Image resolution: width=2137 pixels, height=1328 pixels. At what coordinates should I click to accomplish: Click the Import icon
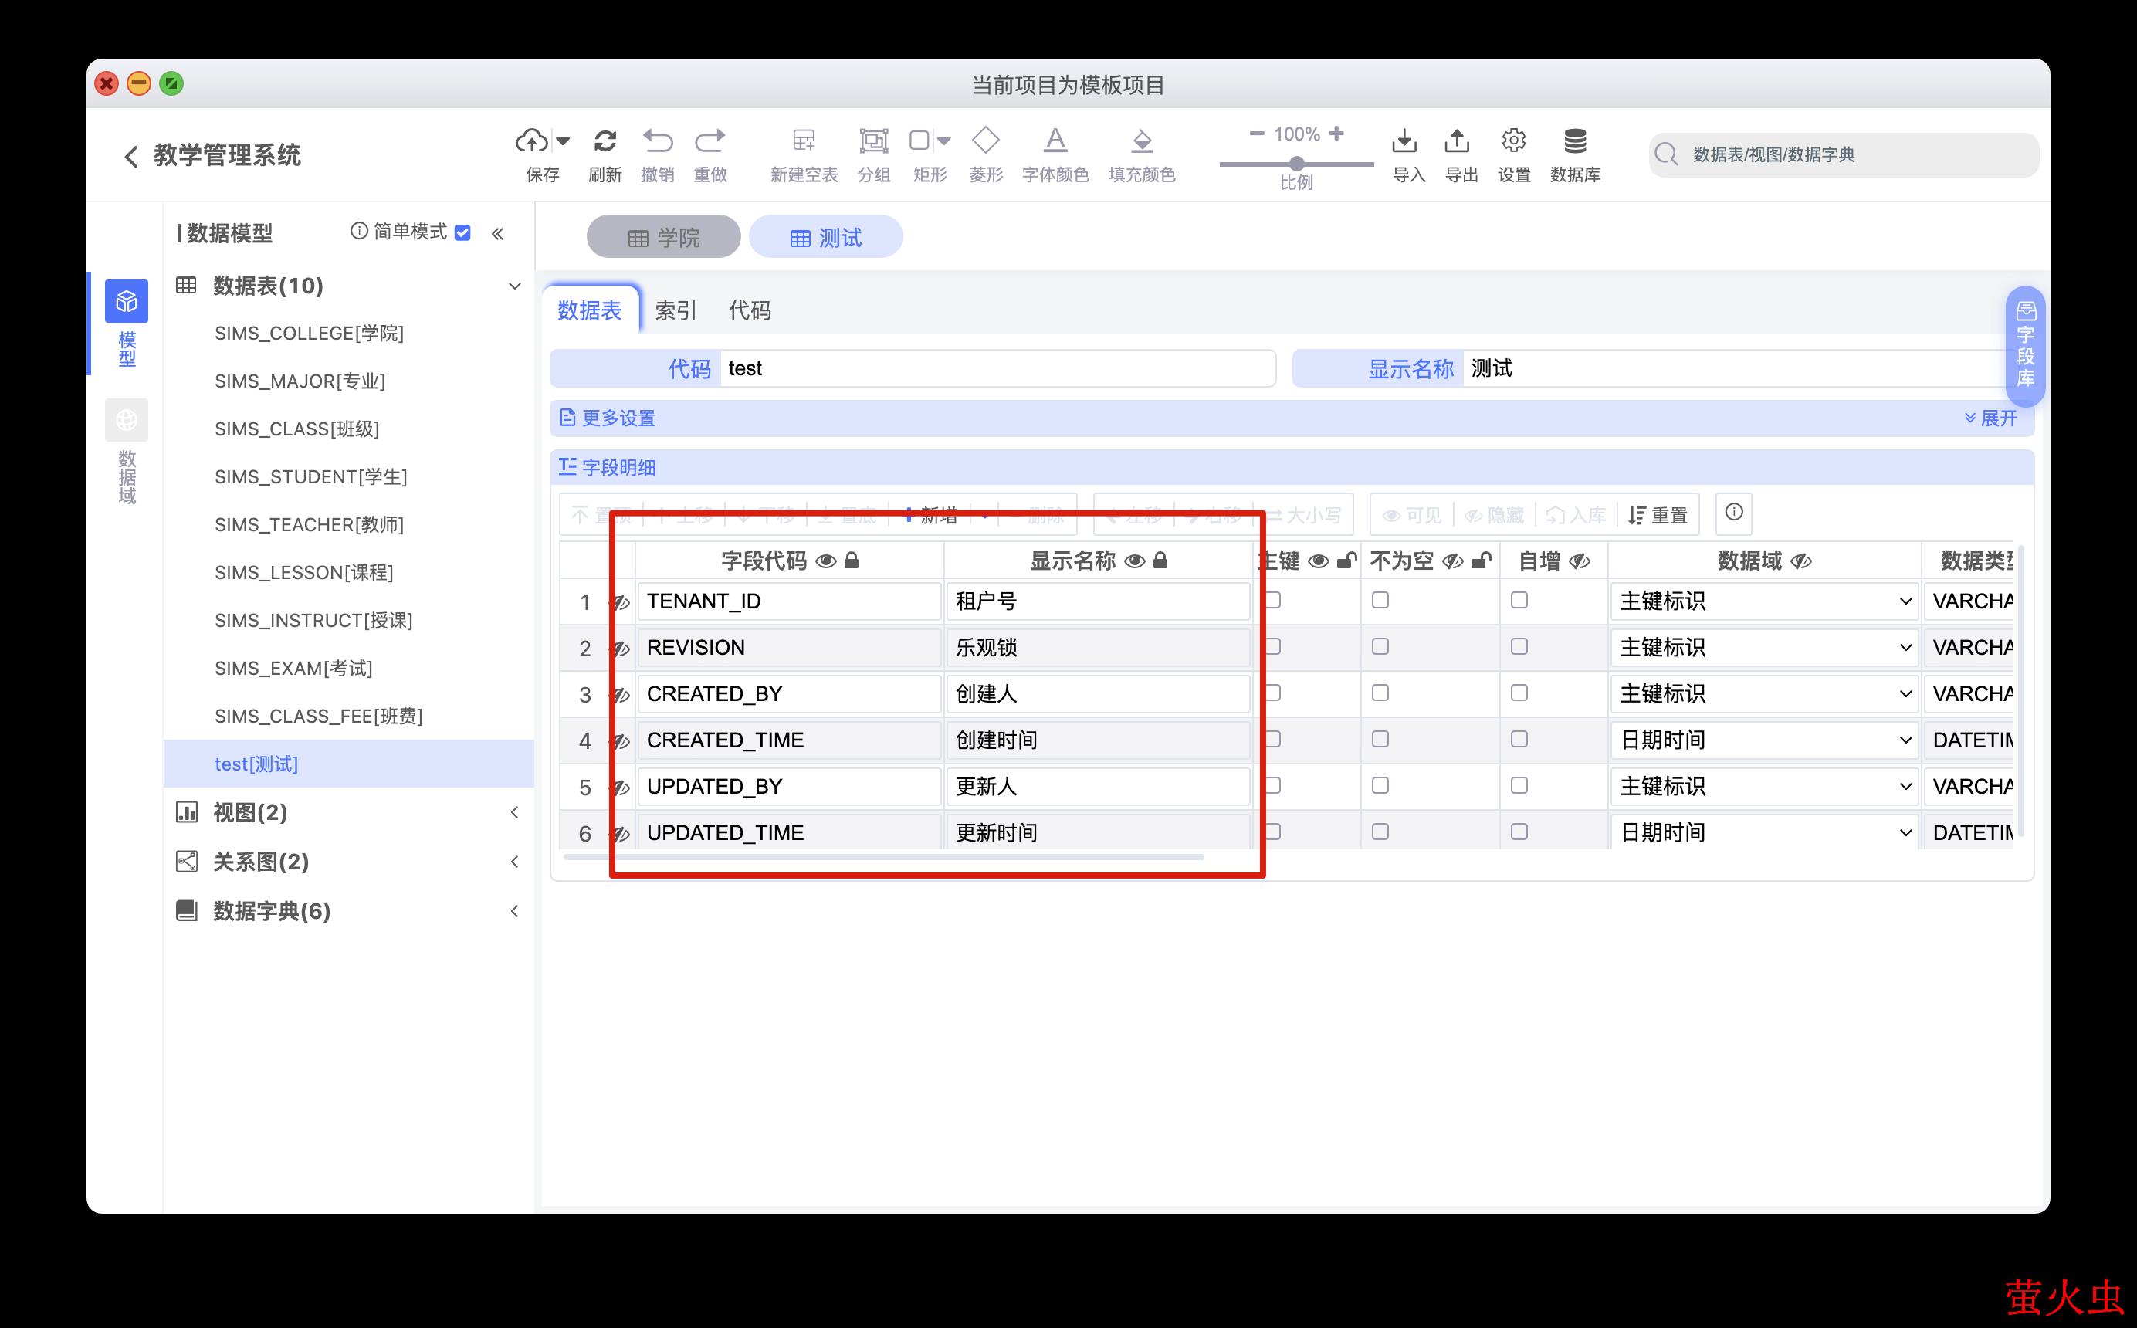click(1405, 141)
